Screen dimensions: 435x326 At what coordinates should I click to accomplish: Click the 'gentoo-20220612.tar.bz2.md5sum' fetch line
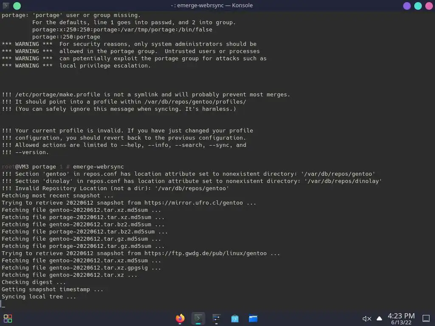point(81,224)
